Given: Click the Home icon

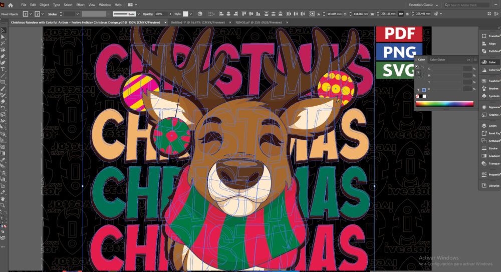Looking at the screenshot, I should (11, 5).
